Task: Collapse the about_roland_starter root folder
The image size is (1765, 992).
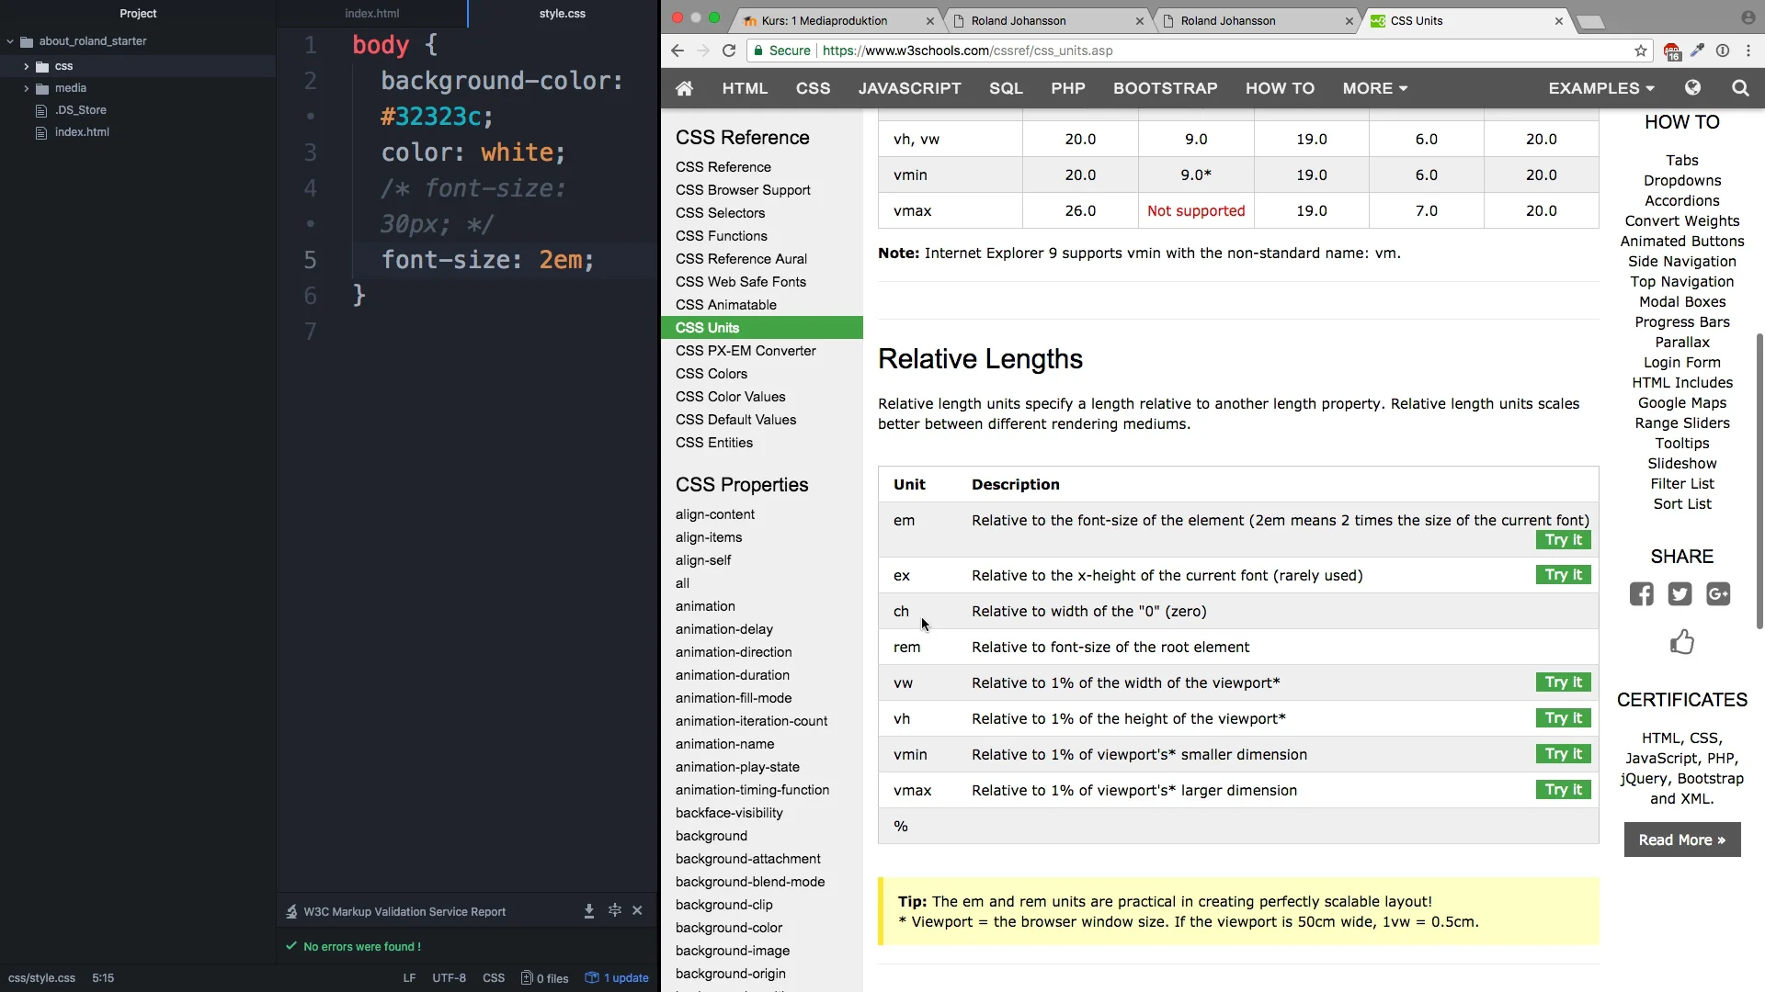Action: (10, 41)
